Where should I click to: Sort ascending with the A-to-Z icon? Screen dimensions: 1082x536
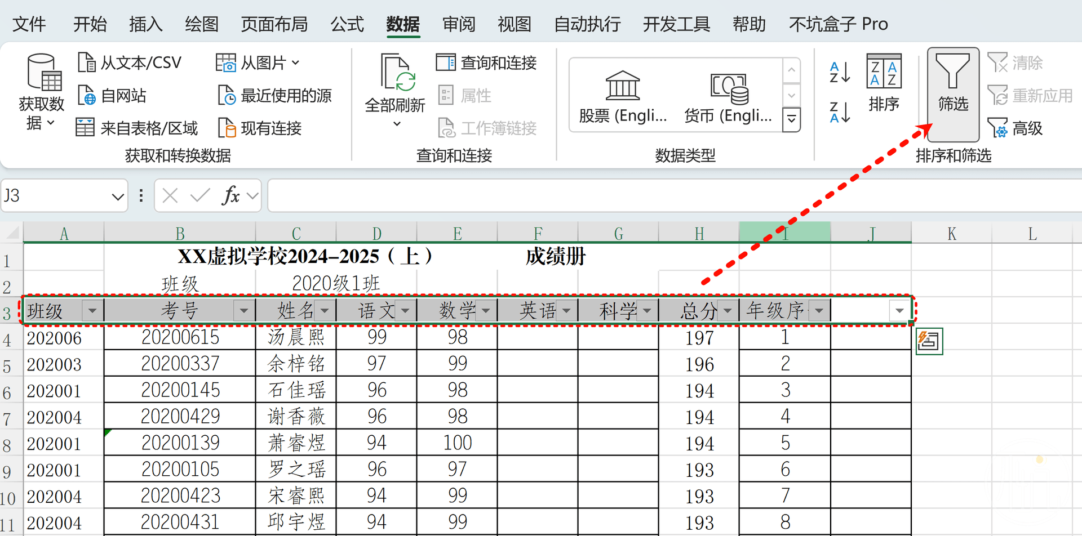click(x=839, y=72)
